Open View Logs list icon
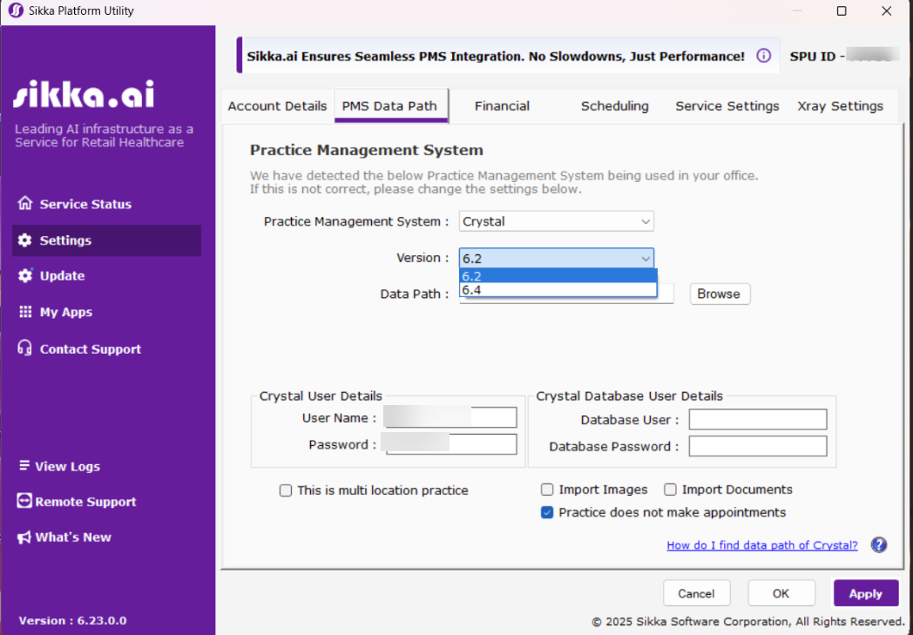Viewport: 913px width, 635px height. coord(25,466)
